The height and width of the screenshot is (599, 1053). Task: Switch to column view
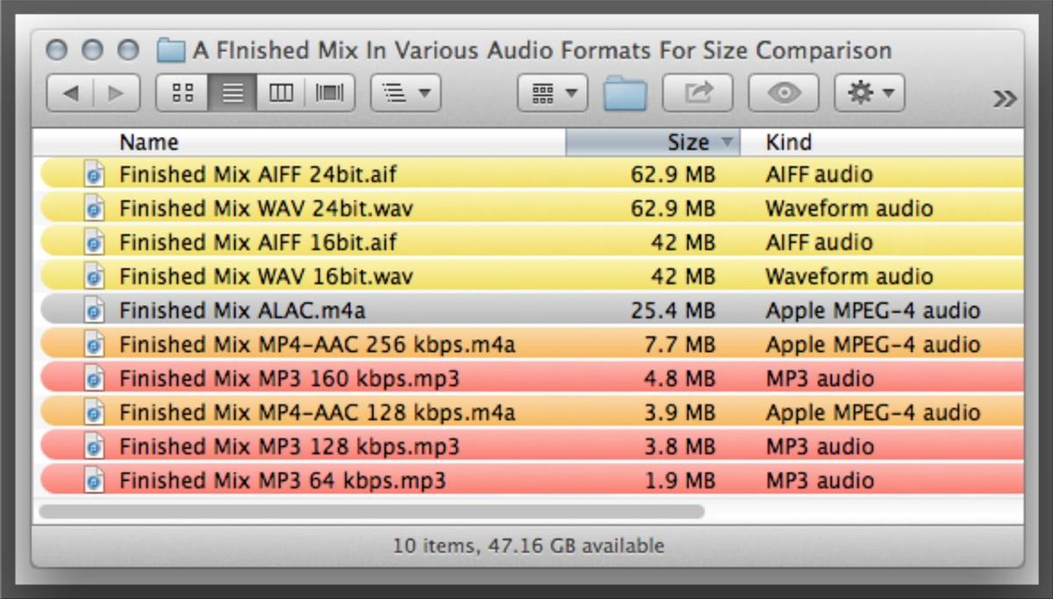(x=281, y=92)
